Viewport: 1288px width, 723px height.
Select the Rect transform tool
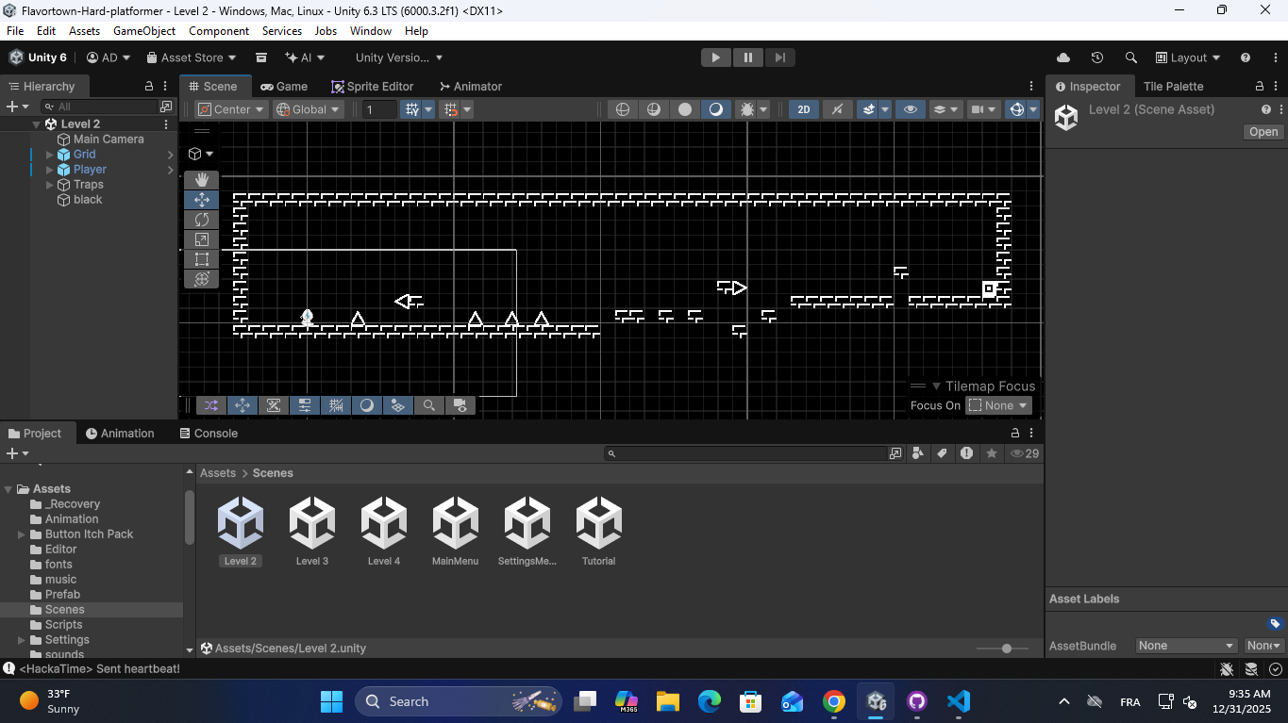click(201, 259)
